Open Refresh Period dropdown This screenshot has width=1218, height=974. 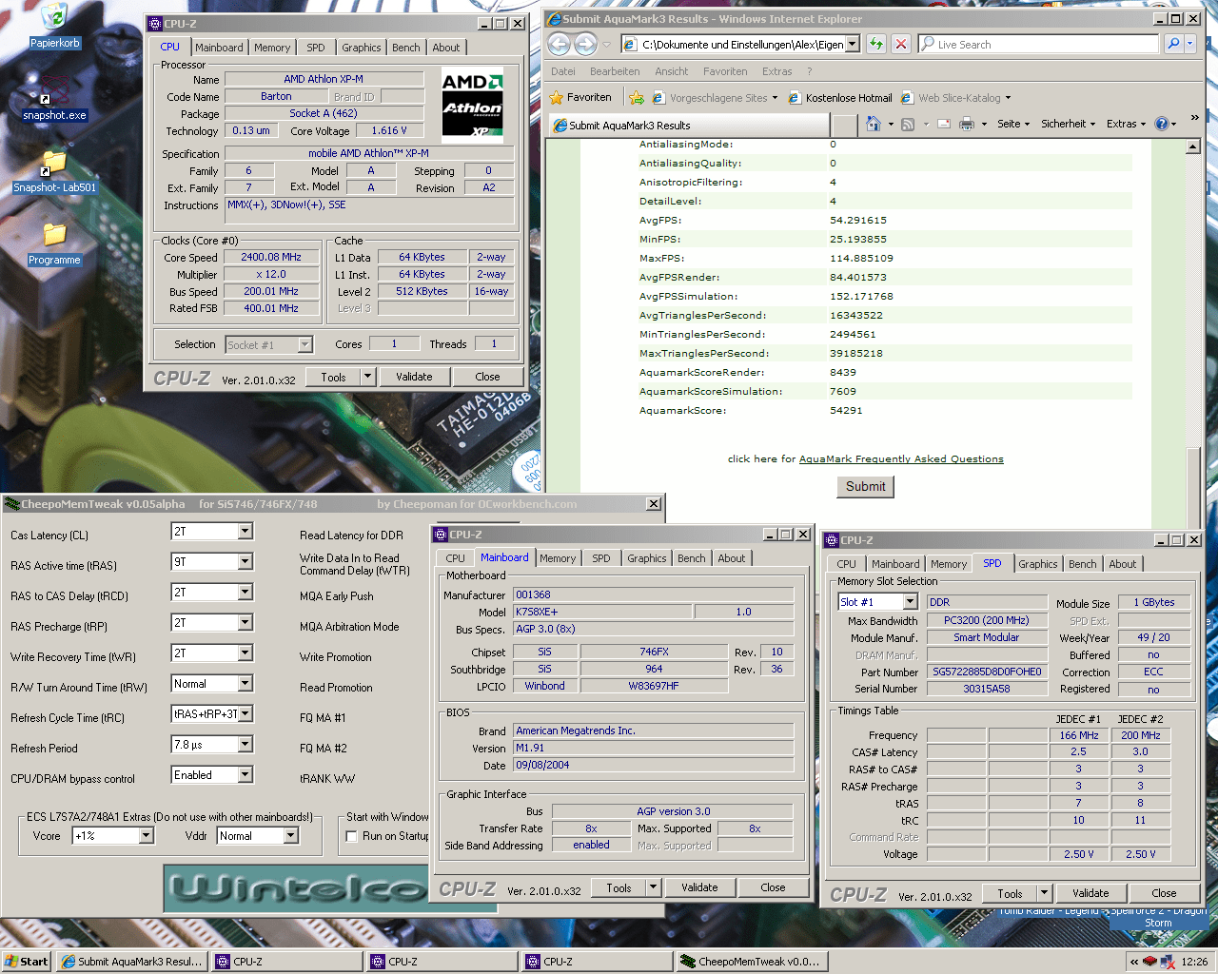(245, 745)
